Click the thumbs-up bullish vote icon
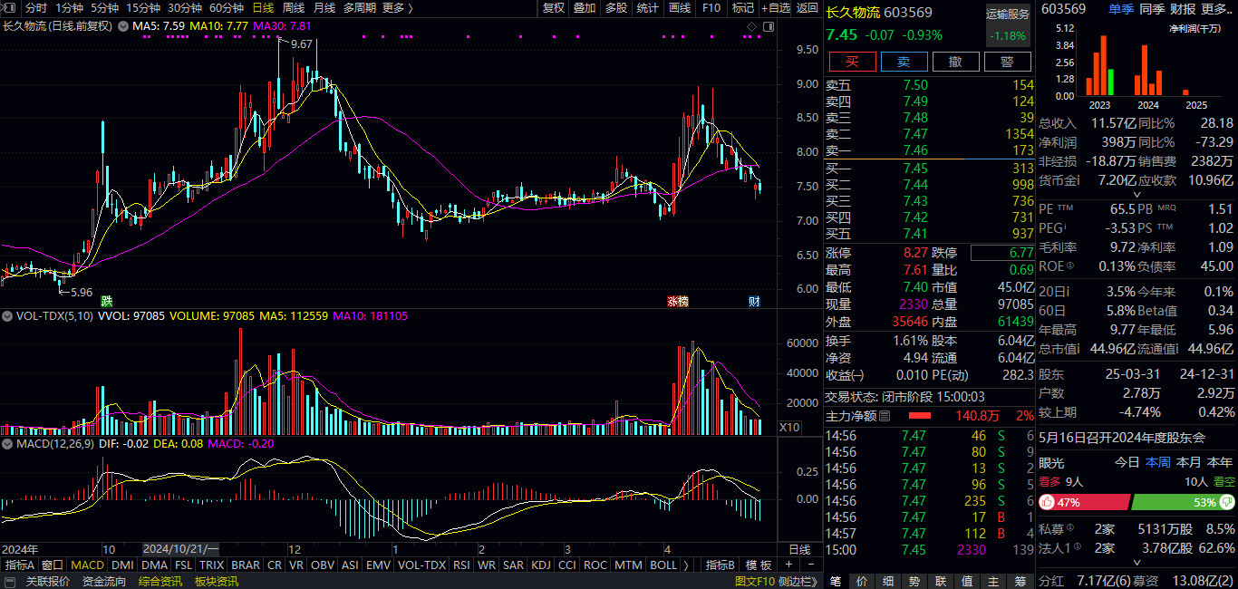Screen dimensions: 1238x589 [x=1047, y=502]
